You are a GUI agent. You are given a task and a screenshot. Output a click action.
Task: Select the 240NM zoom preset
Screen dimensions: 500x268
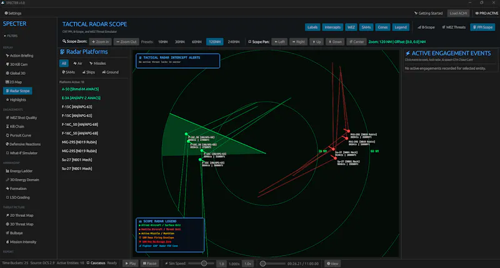click(x=234, y=42)
